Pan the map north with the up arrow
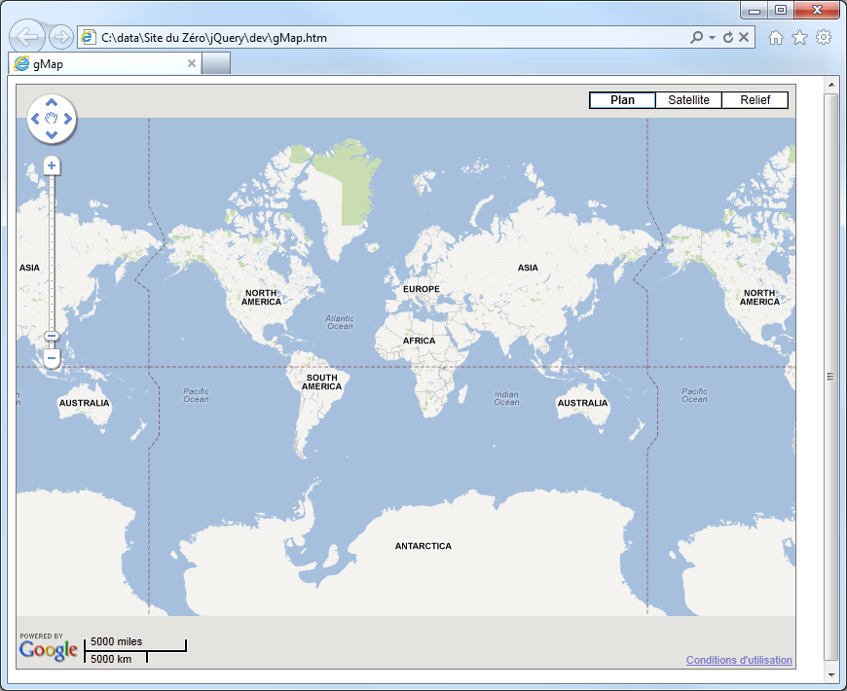 52,103
